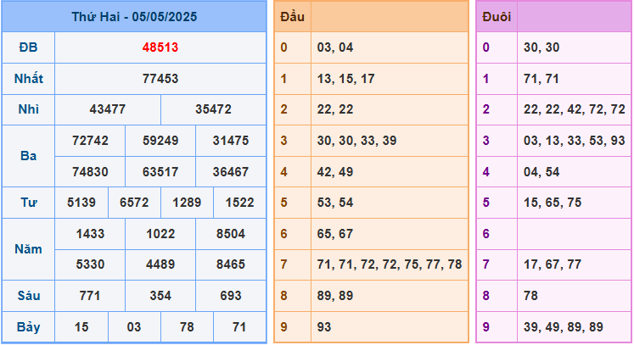Click the Nhì prize number 43477
The height and width of the screenshot is (345, 634).
point(108,109)
